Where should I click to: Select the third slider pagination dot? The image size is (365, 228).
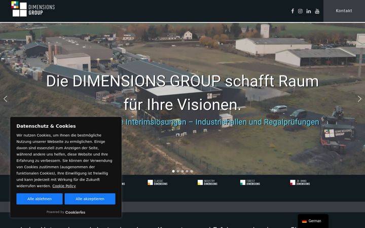182,171
